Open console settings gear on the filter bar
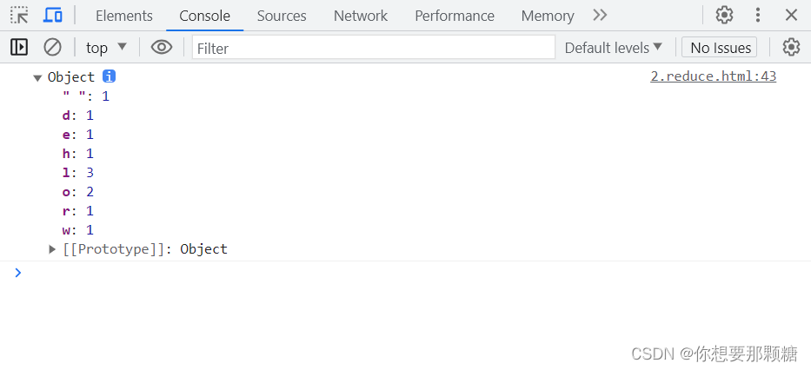 [791, 47]
